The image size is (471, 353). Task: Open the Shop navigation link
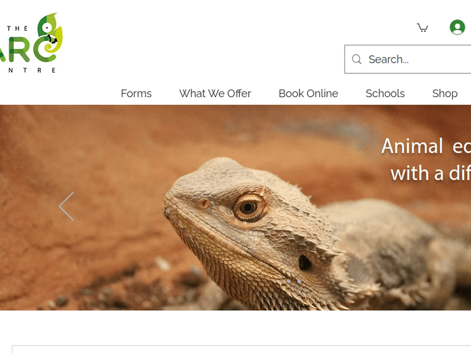445,93
